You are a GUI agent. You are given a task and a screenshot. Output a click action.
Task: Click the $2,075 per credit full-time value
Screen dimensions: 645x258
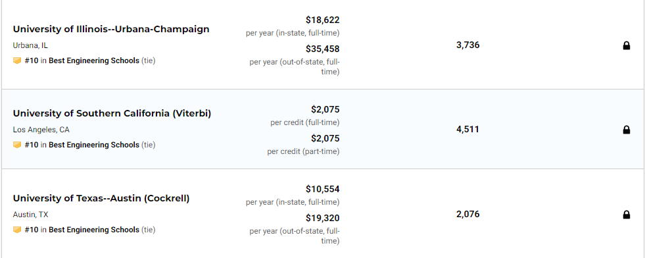pyautogui.click(x=325, y=110)
